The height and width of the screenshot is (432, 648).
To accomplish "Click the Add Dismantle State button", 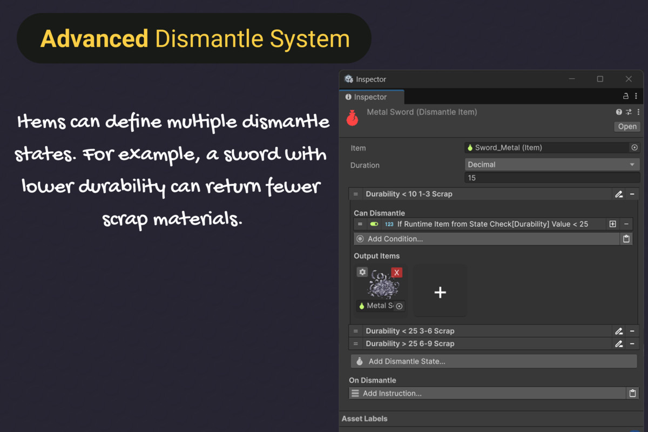I will click(494, 361).
